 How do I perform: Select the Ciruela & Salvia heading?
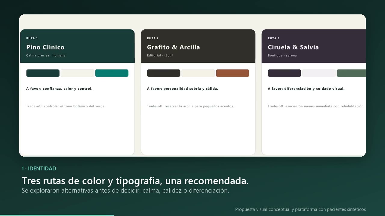click(293, 47)
